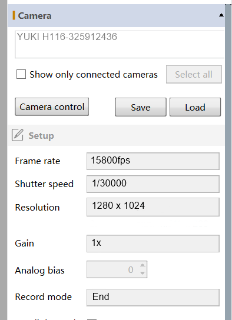Open the Record mode End dropdown
The image size is (232, 320).
[x=153, y=297]
